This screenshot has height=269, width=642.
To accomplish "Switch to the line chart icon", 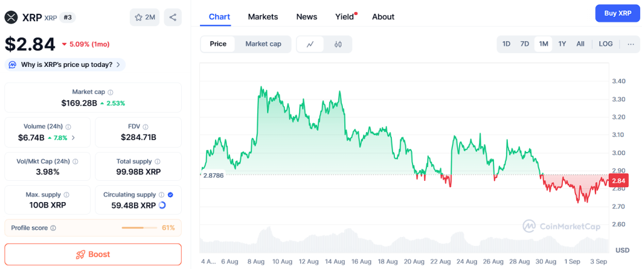I will click(310, 44).
